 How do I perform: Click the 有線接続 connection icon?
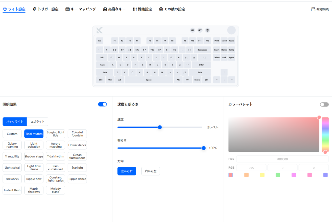[x=313, y=9]
